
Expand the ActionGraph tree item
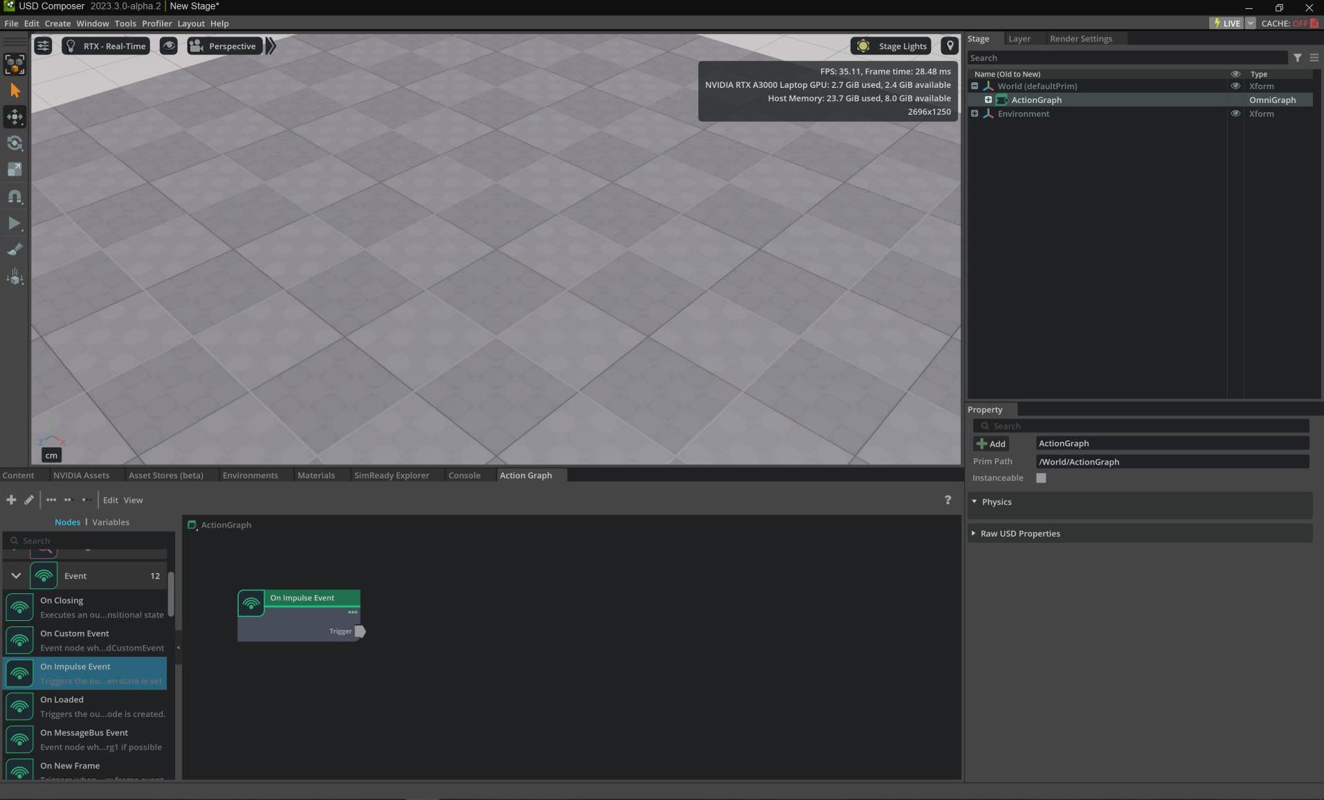coord(988,100)
